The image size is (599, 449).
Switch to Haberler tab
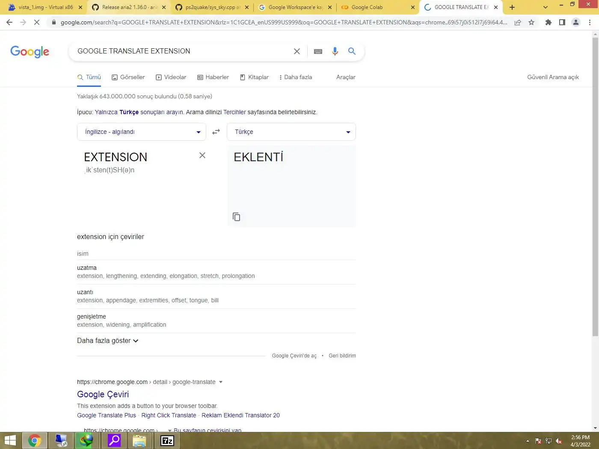(x=213, y=77)
